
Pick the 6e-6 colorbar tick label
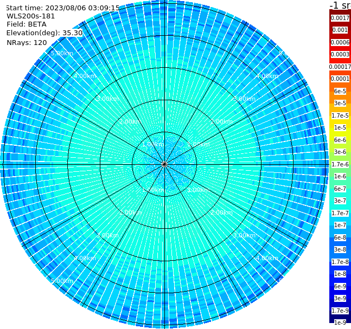(x=340, y=140)
